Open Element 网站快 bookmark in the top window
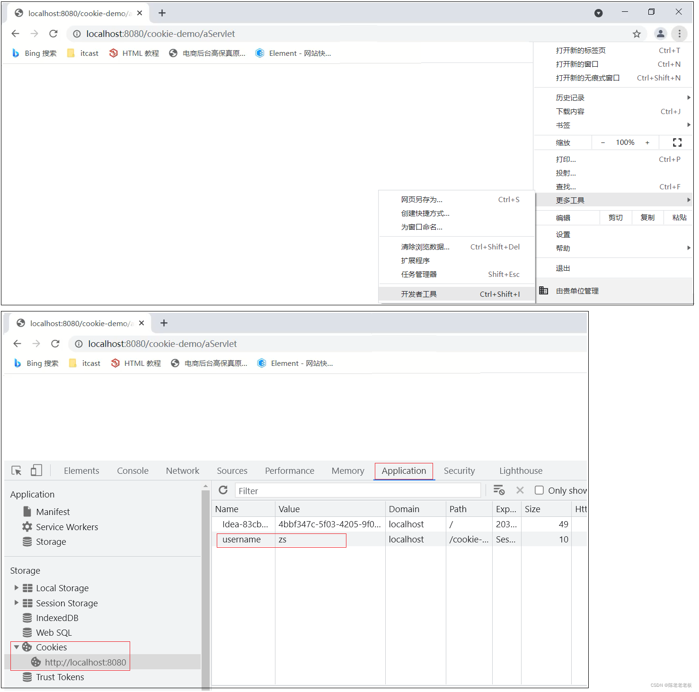 coord(293,53)
